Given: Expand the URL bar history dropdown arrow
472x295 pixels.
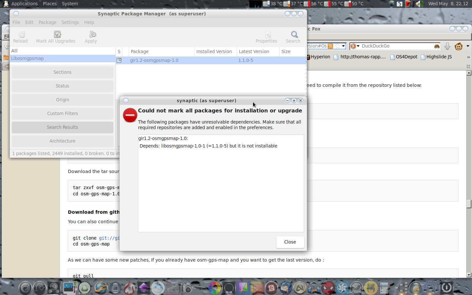Looking at the screenshot, I should pos(343,46).
